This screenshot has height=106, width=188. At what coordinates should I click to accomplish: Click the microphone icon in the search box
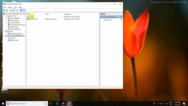[46, 103]
